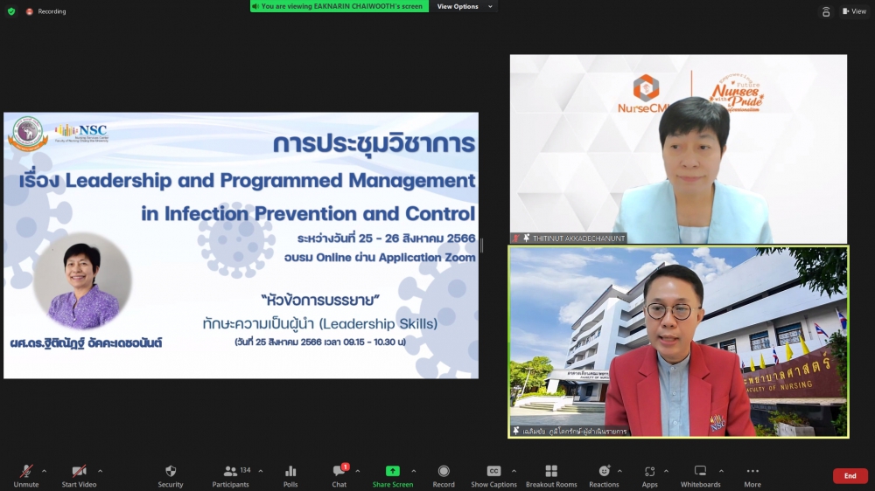Open the Participants list
The width and height of the screenshot is (875, 491).
[231, 475]
